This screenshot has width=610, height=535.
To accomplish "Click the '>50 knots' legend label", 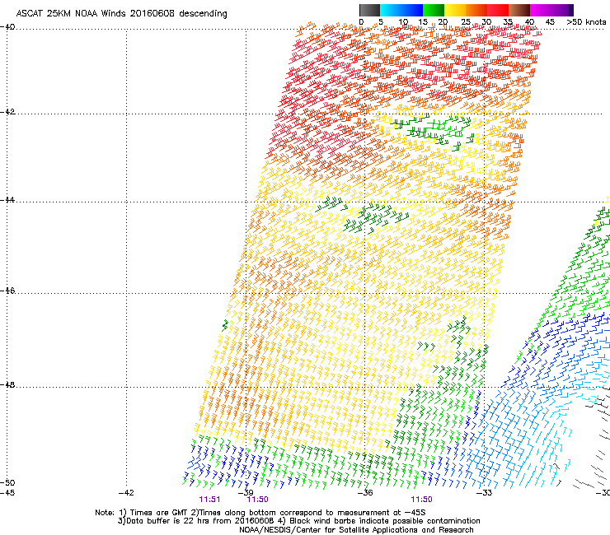I will (586, 22).
